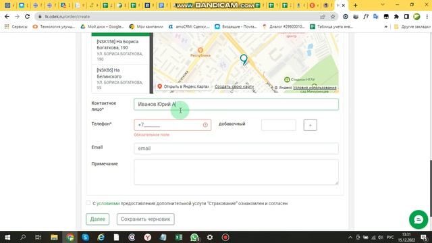Open Chrome three-dot menu
The image size is (432, 243).
tap(427, 16)
